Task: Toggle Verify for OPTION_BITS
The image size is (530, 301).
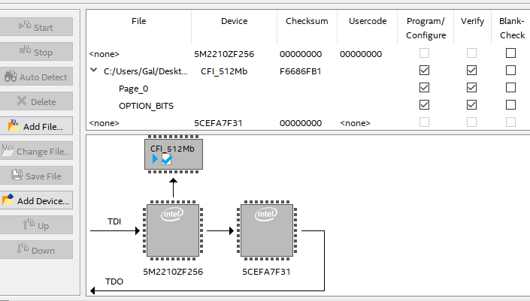Action: point(471,104)
